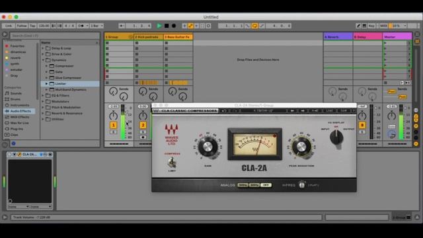Select the 2 Kick pedrada track header
The width and height of the screenshot is (423, 238).
coord(148,37)
